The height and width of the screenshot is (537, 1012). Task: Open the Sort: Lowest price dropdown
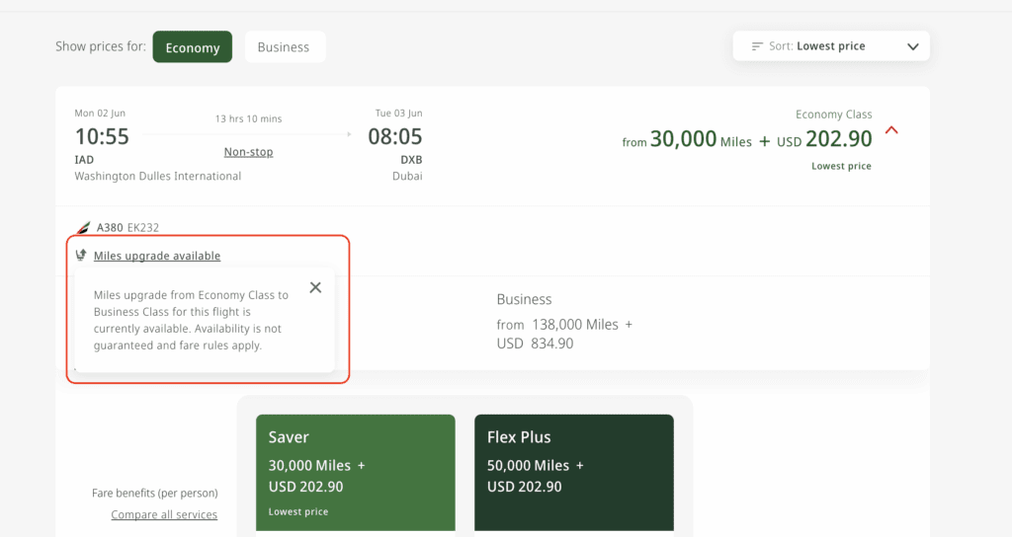point(830,46)
